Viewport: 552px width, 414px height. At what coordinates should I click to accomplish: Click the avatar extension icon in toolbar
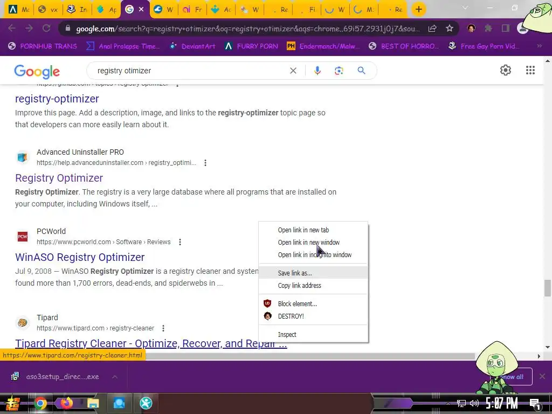tap(471, 28)
